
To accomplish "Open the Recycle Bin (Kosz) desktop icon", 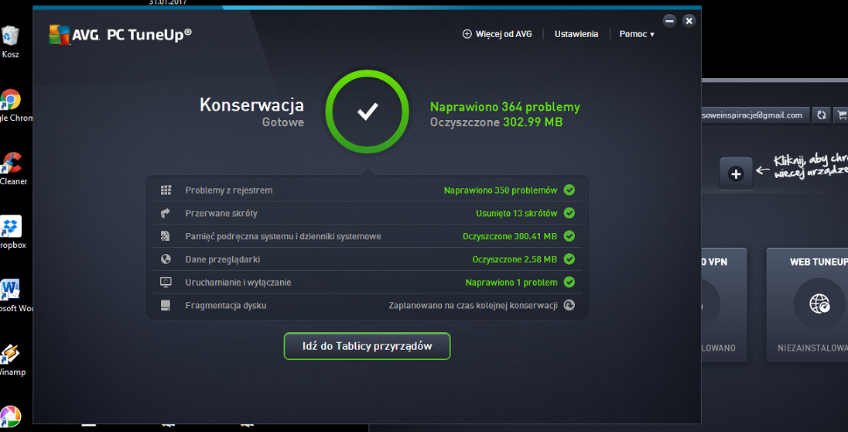I will pos(10,37).
